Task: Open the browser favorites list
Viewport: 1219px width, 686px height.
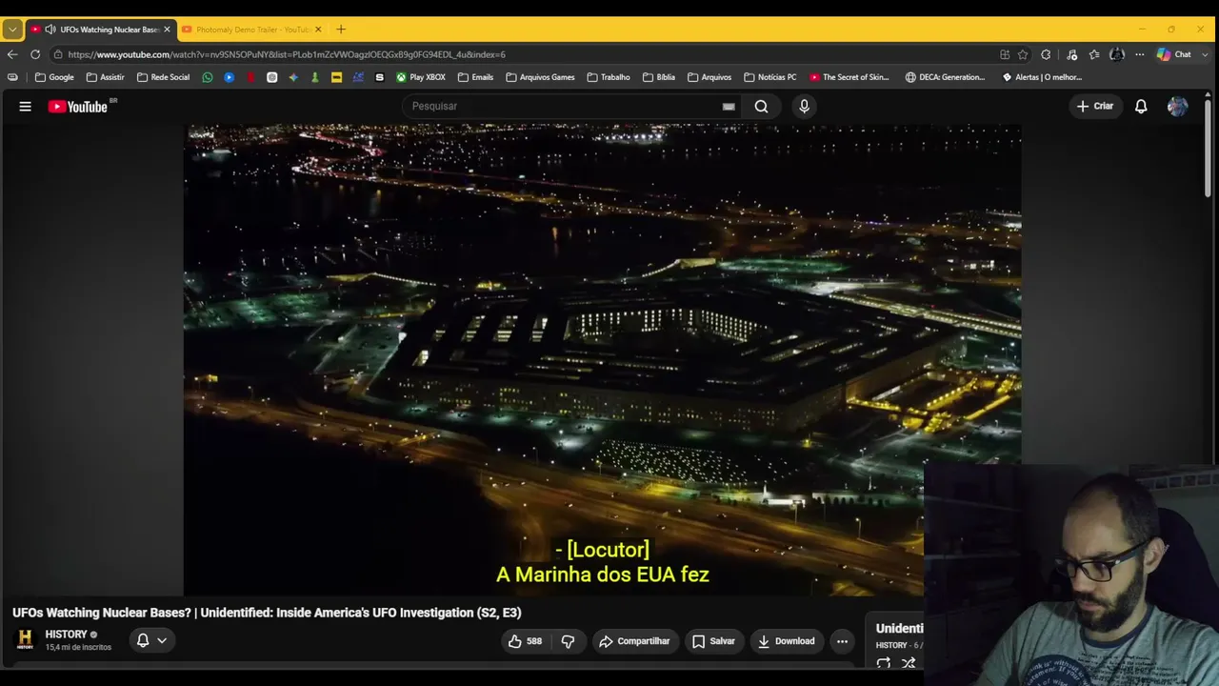Action: [1094, 54]
